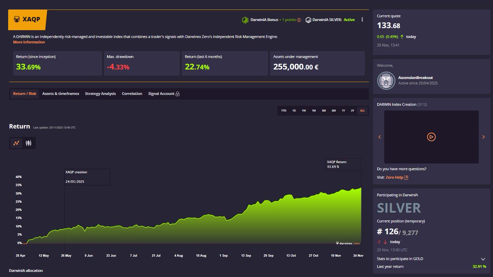493x277 pixels.
Task: Click the info icon next to bonus points
Action: (x=299, y=19)
